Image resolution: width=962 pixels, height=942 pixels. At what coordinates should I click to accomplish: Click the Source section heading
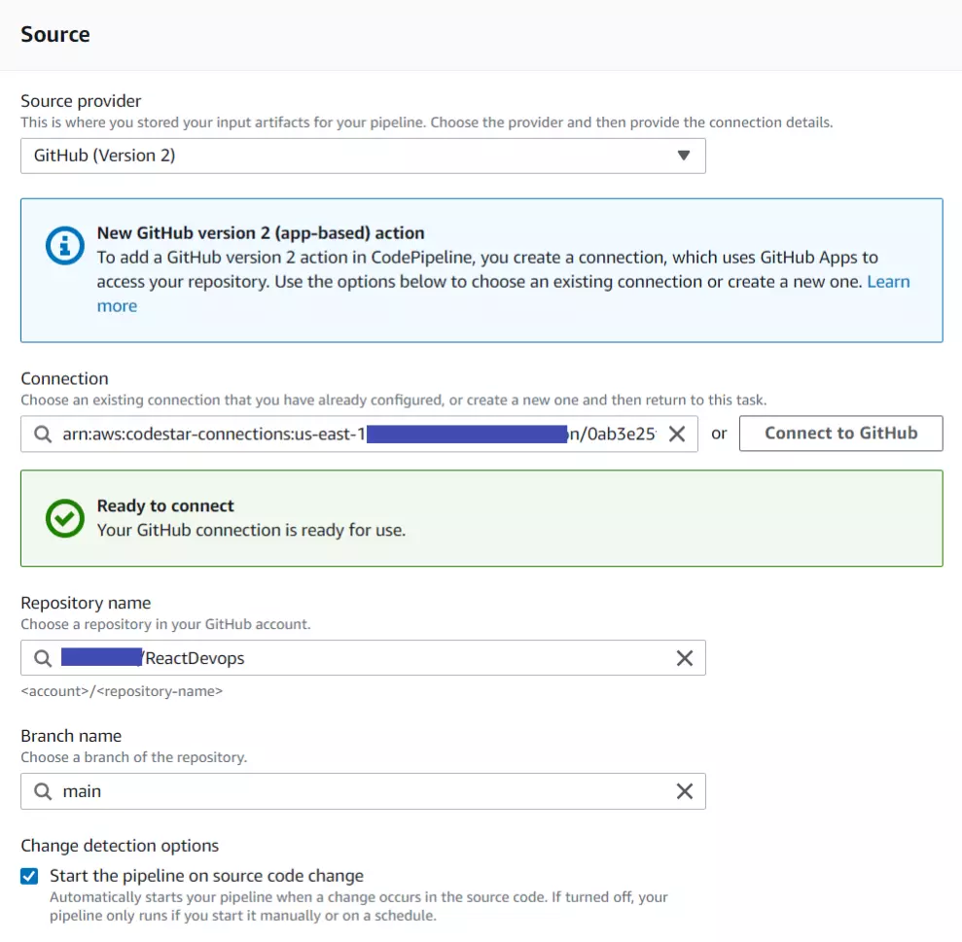pos(55,34)
